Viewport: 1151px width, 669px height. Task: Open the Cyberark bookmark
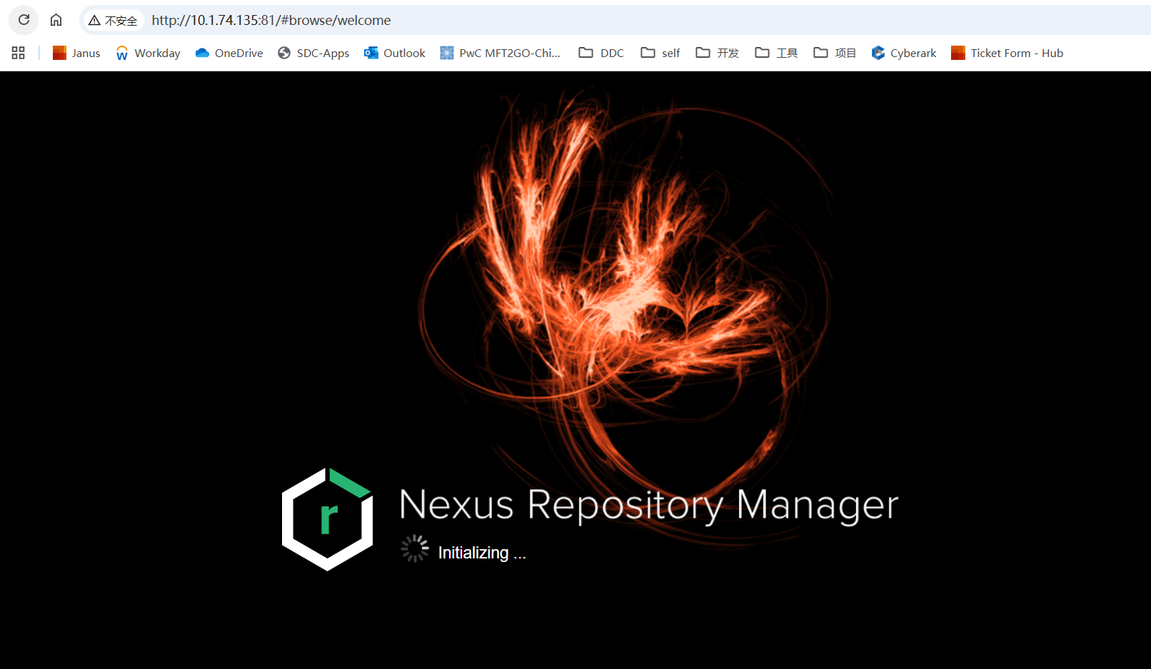(x=903, y=53)
